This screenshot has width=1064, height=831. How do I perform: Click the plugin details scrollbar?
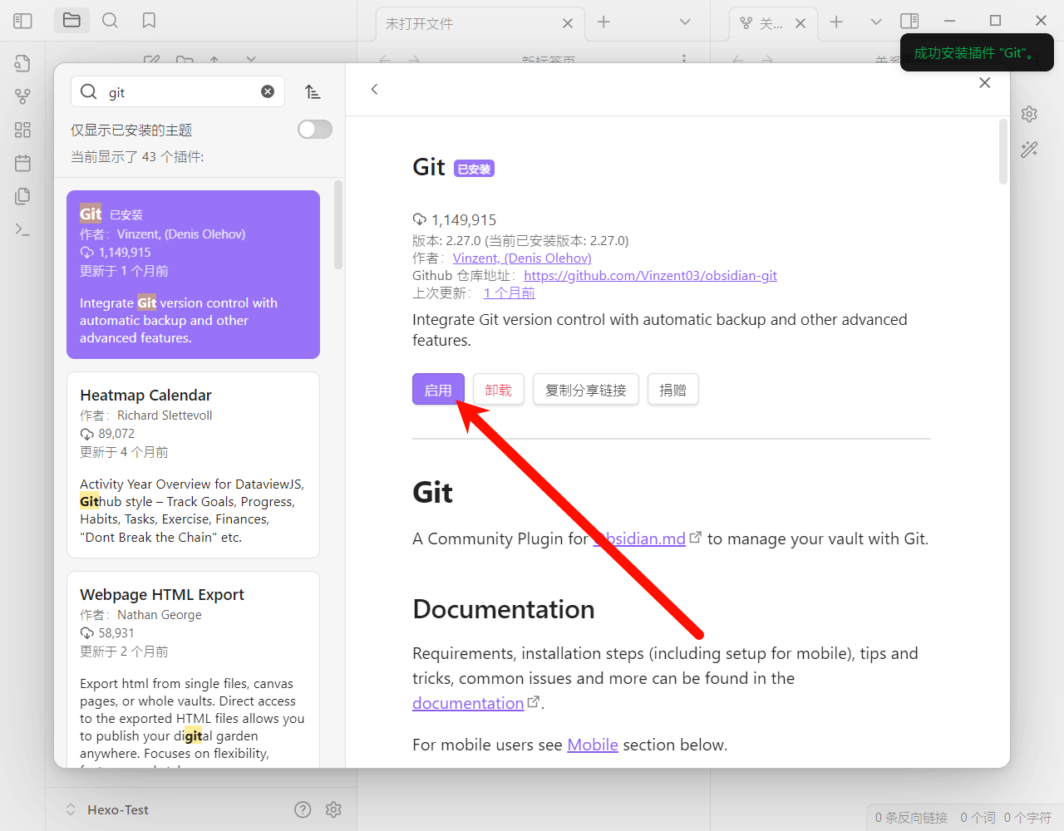pos(1002,152)
